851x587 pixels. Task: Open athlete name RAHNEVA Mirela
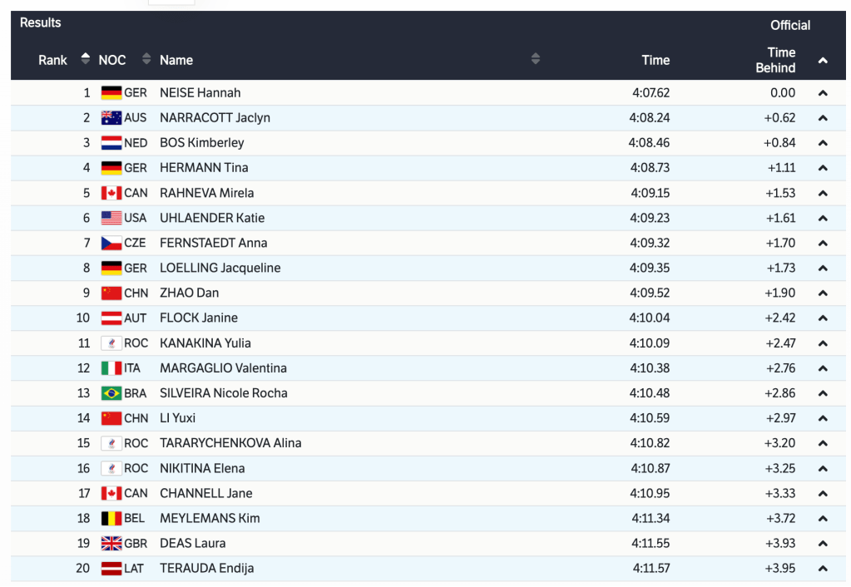coord(206,193)
